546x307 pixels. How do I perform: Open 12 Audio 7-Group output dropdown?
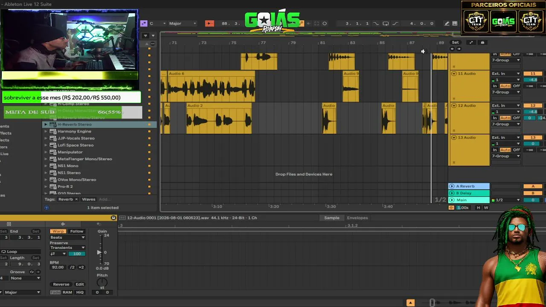click(x=506, y=124)
